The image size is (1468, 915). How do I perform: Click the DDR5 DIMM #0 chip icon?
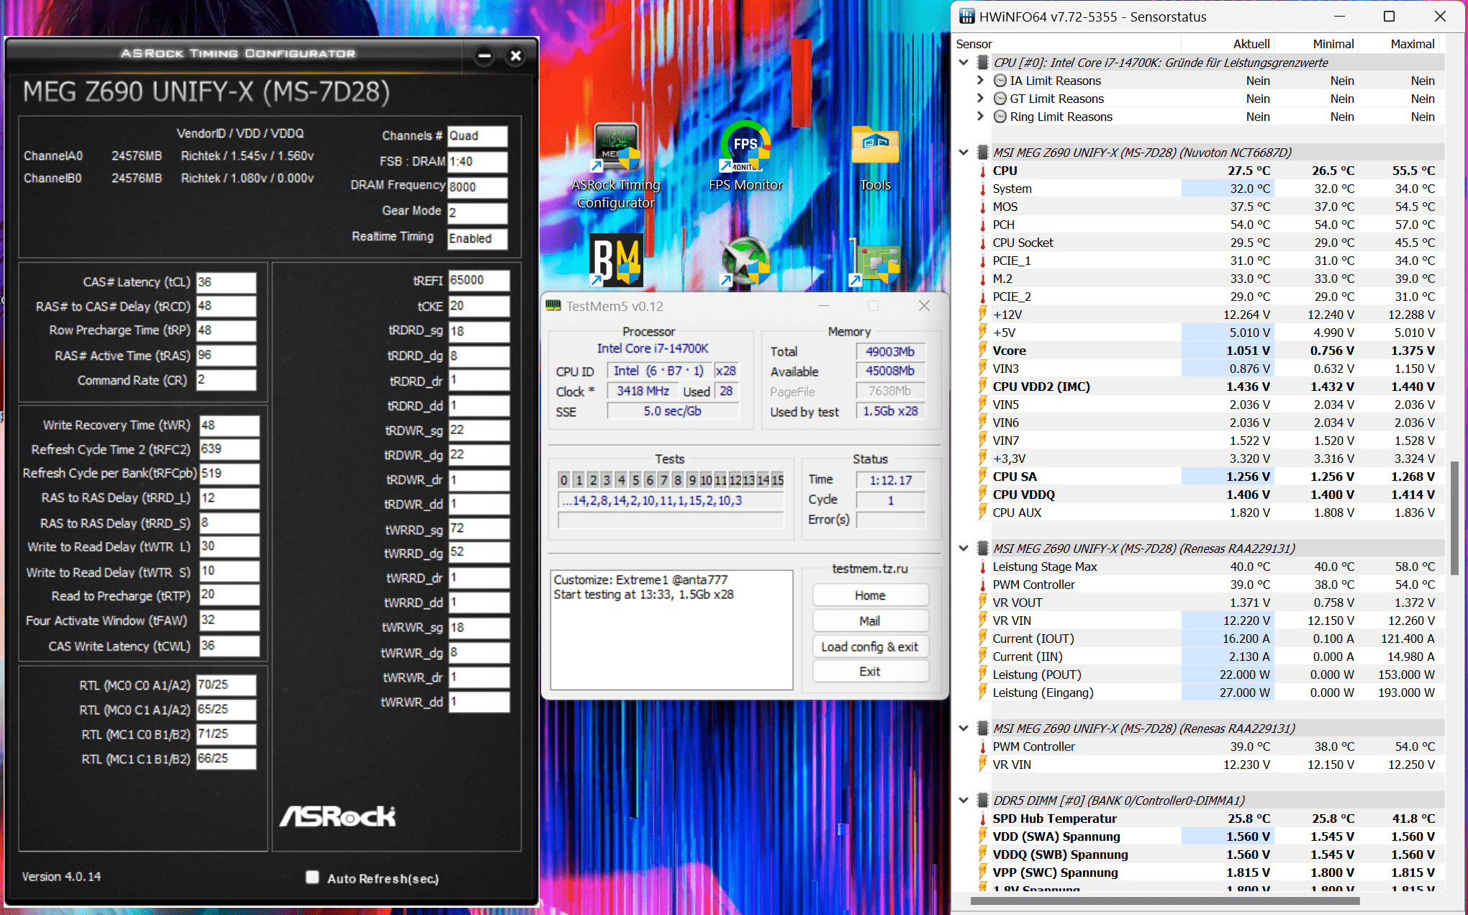pyautogui.click(x=982, y=801)
